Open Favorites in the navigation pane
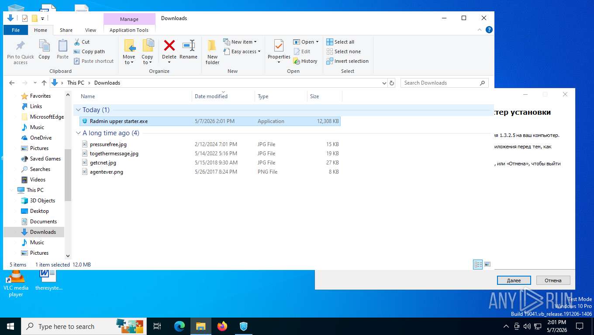This screenshot has height=335, width=594. (x=40, y=96)
